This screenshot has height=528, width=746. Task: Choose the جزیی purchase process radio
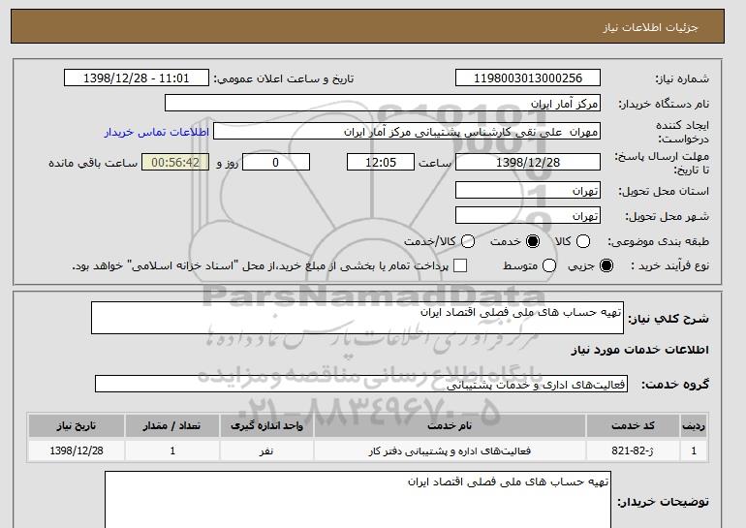[x=606, y=265]
